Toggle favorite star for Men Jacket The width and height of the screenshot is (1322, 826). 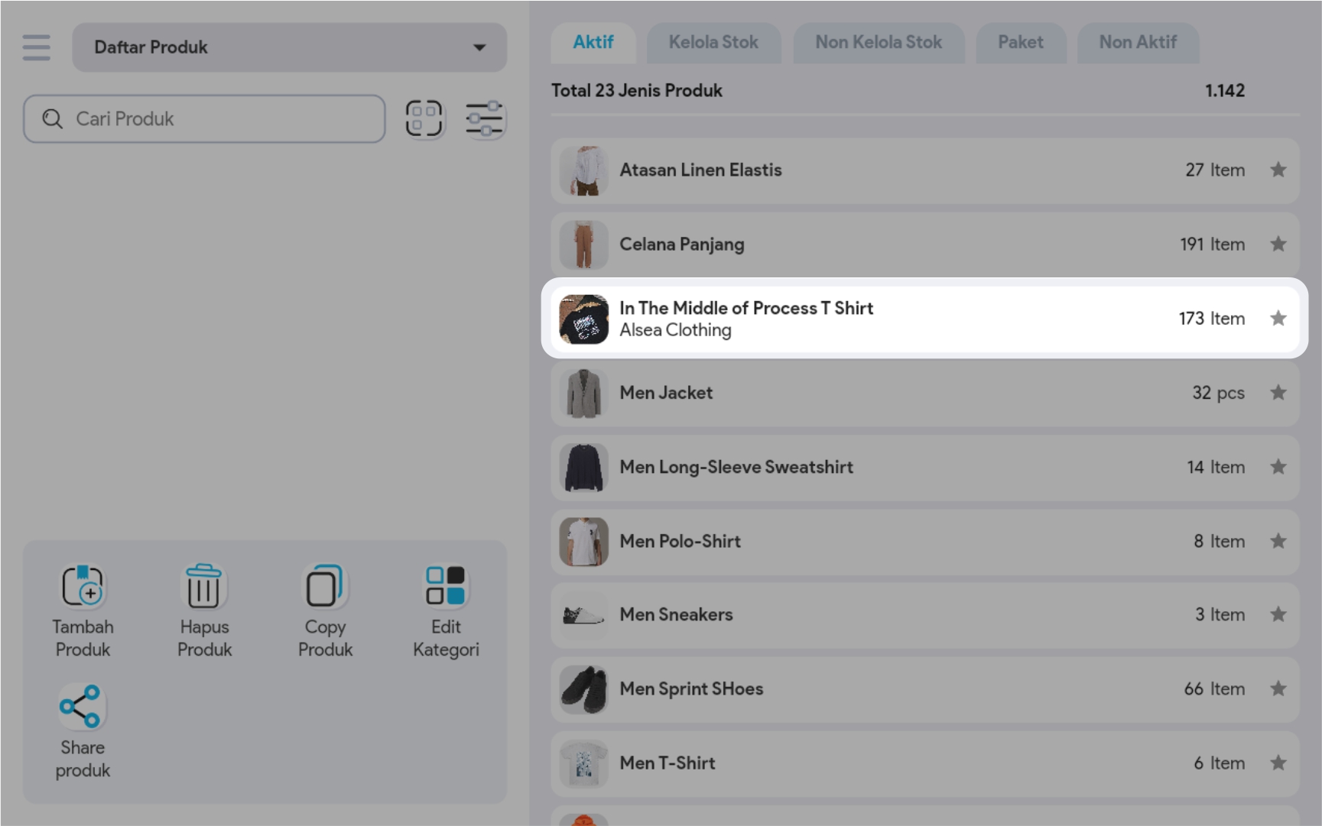pos(1278,393)
